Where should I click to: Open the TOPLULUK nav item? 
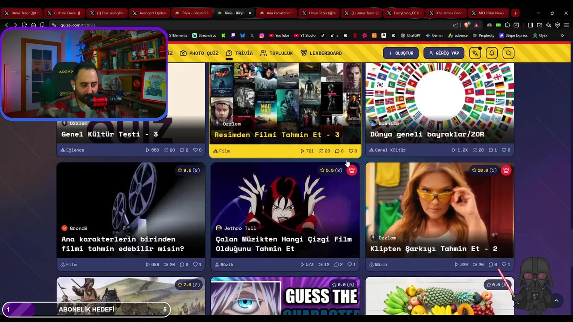click(x=277, y=53)
